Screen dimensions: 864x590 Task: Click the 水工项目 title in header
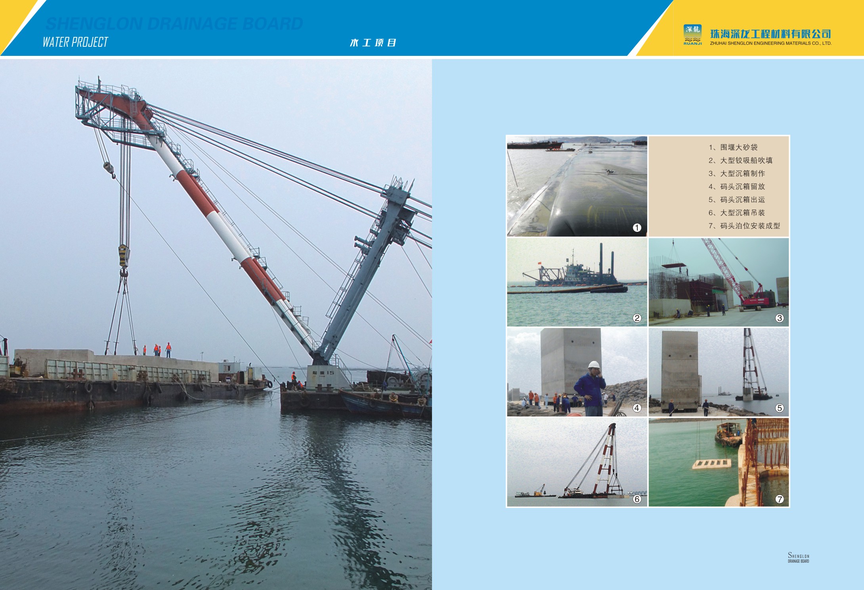pos(373,42)
